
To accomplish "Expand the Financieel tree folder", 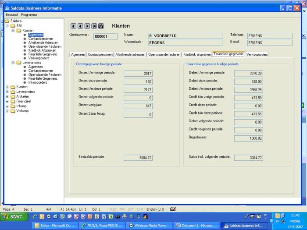I will point(7,101).
